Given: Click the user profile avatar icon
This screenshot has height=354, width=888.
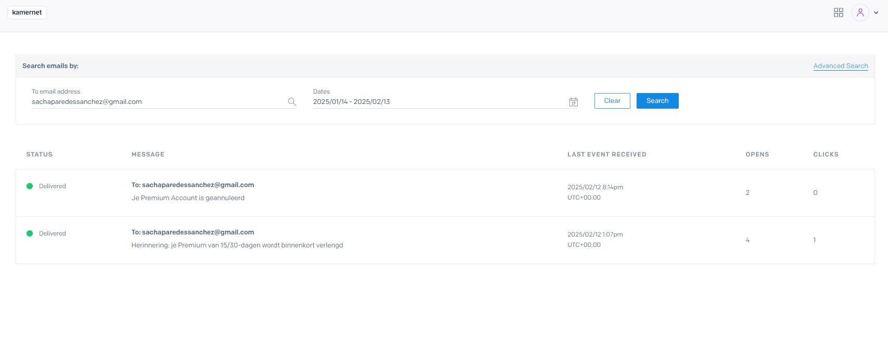Looking at the screenshot, I should (x=860, y=12).
